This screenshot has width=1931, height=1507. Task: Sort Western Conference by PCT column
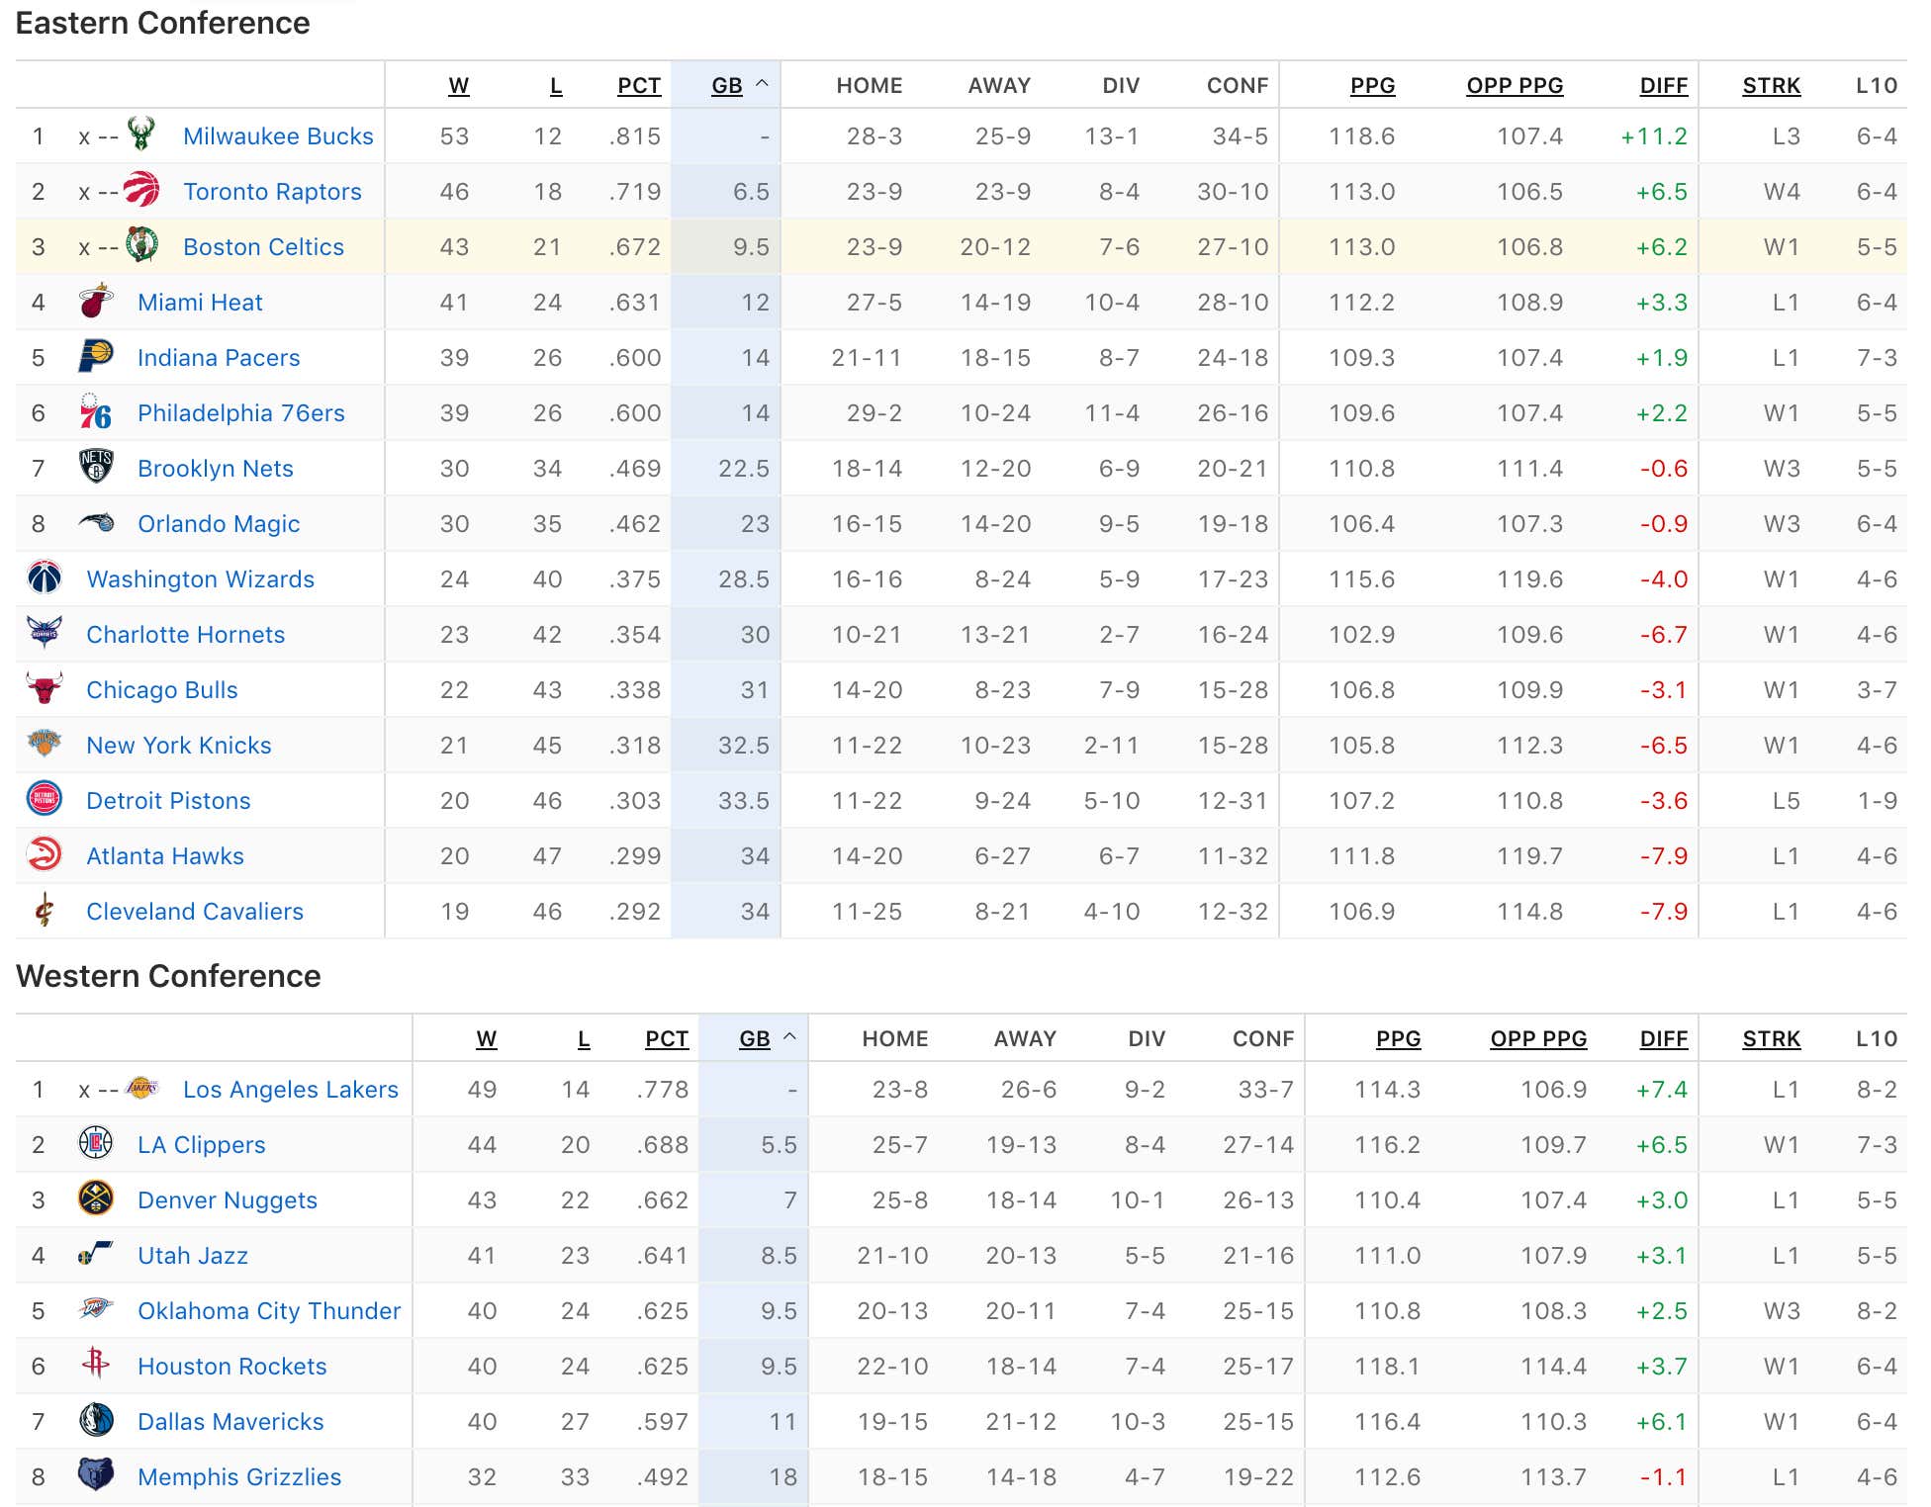[667, 1039]
